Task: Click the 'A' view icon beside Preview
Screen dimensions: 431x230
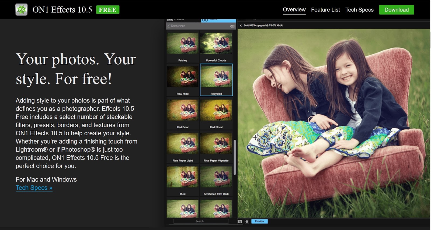Action: [240, 221]
